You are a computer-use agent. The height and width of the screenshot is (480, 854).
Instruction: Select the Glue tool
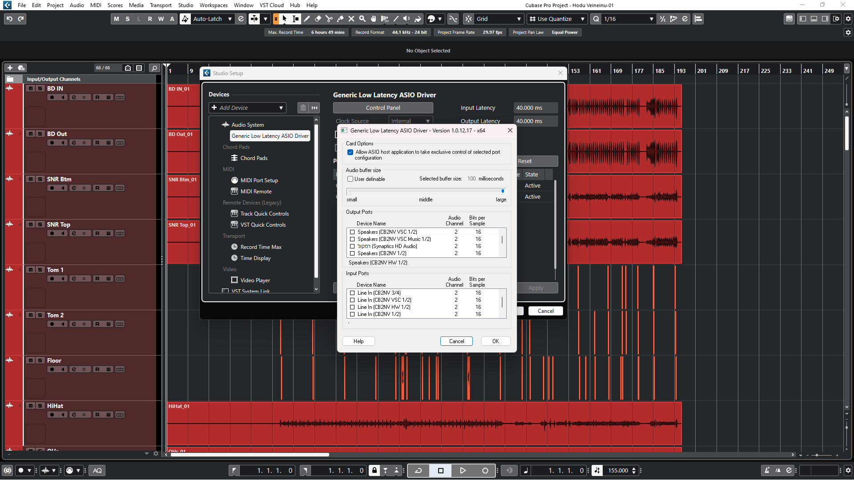pos(340,19)
